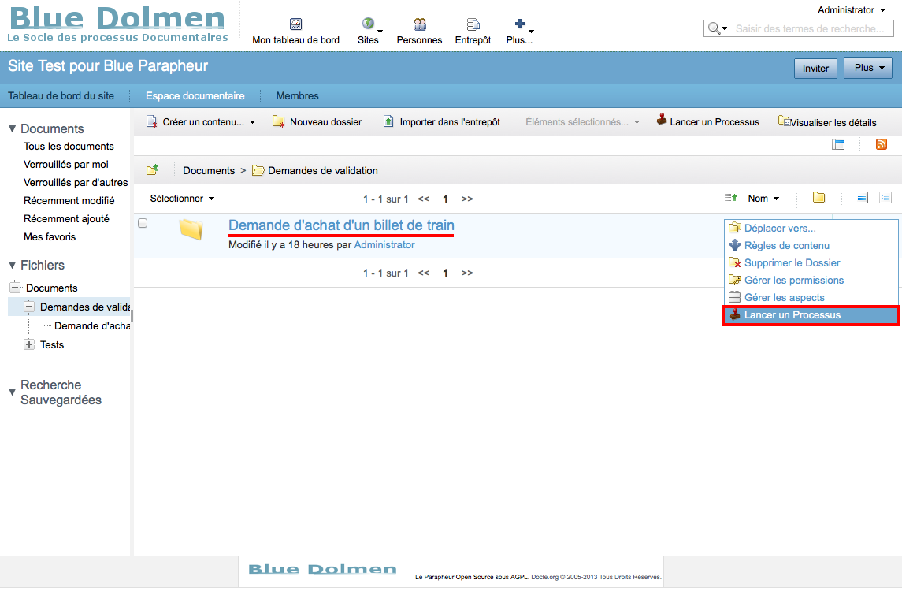Viewport: 902px width, 595px height.
Task: Go to the Personnes page
Action: tap(419, 32)
